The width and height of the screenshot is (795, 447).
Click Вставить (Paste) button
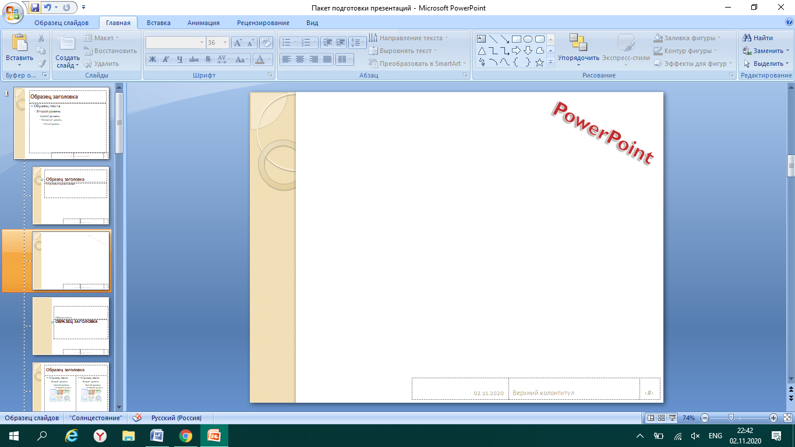(x=20, y=51)
